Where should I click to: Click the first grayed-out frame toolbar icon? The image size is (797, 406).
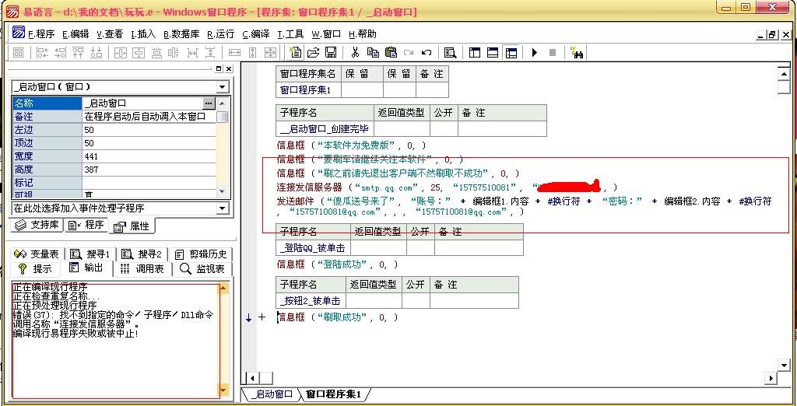pyautogui.click(x=18, y=52)
